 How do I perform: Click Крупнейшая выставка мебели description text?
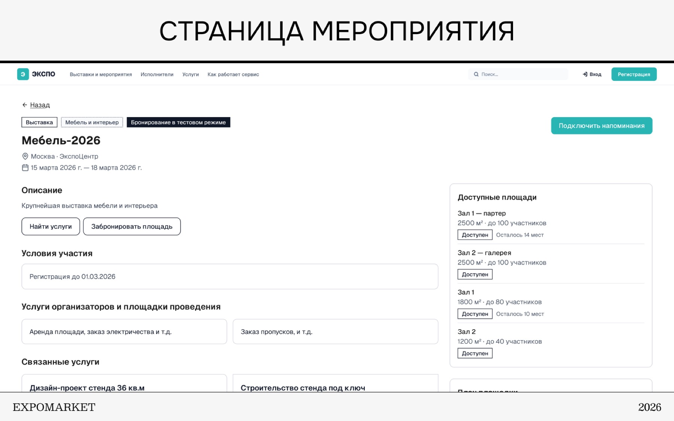click(x=89, y=206)
